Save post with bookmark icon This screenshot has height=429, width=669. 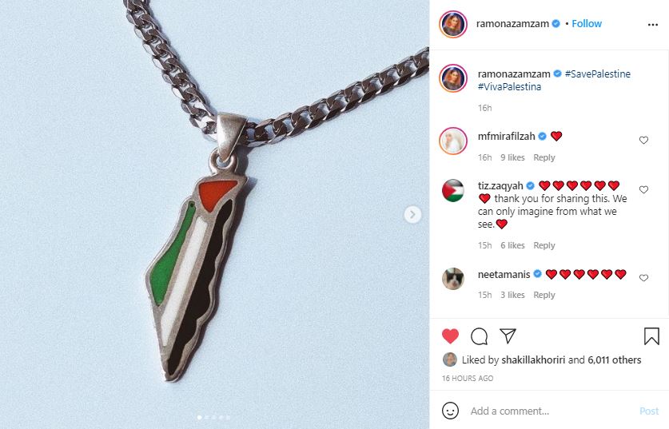coord(651,336)
